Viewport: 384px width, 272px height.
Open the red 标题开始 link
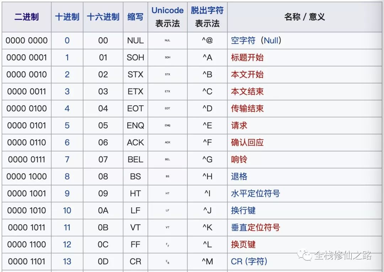point(247,57)
